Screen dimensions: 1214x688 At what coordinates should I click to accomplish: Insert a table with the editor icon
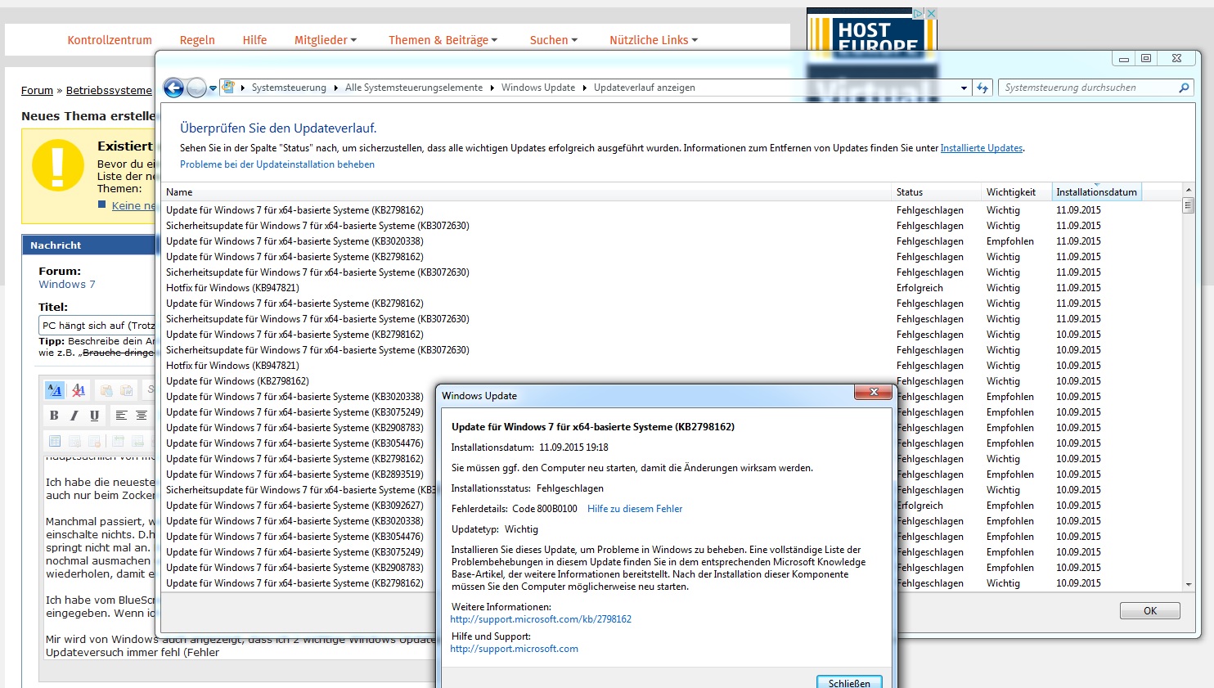tap(54, 441)
